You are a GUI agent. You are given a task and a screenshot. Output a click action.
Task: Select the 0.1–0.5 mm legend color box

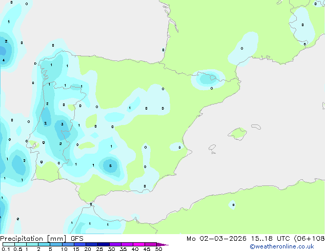(x=9, y=244)
